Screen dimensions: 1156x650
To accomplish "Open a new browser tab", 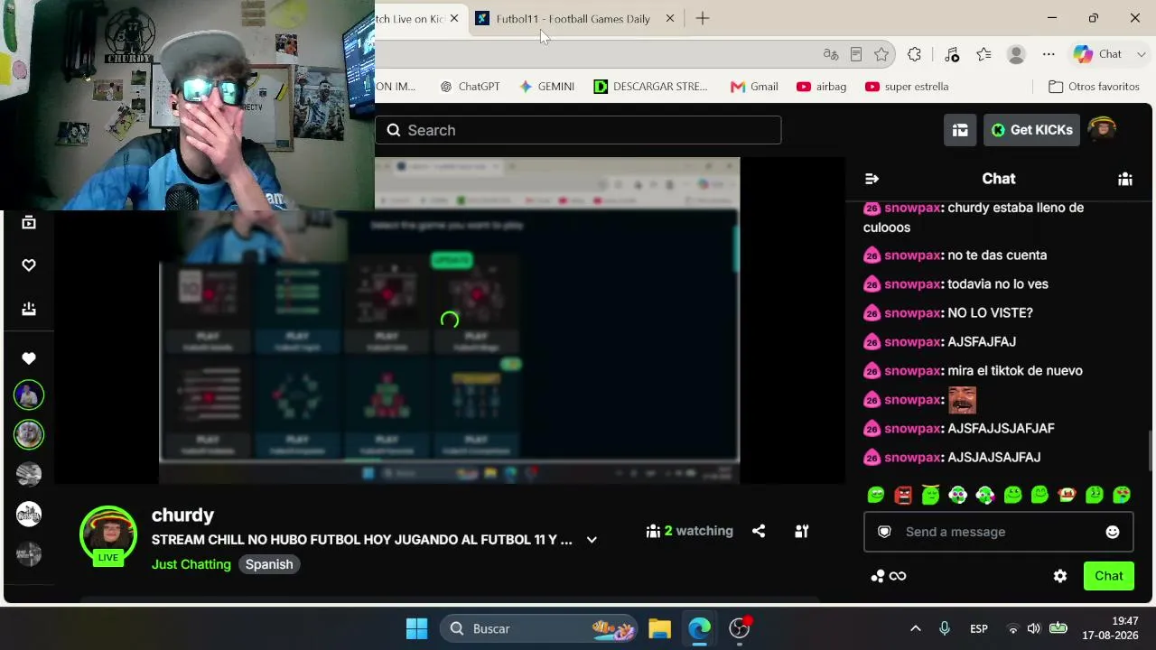I will click(703, 18).
